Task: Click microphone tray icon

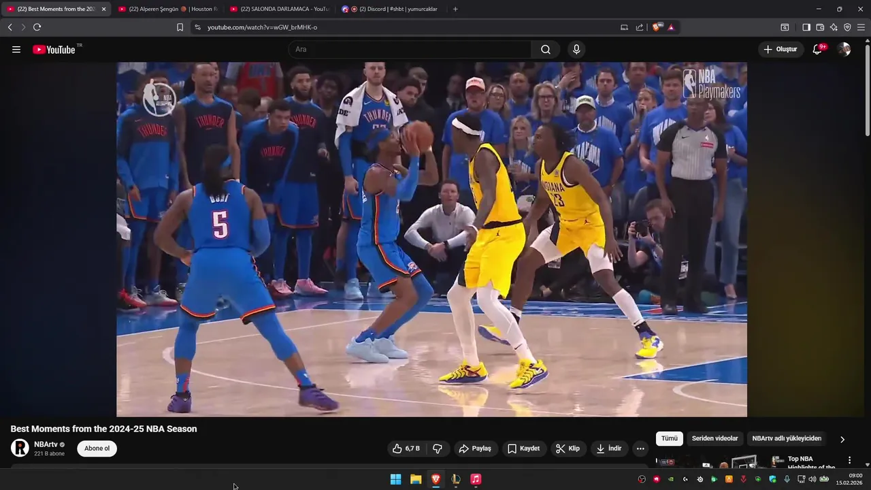Action: (787, 479)
